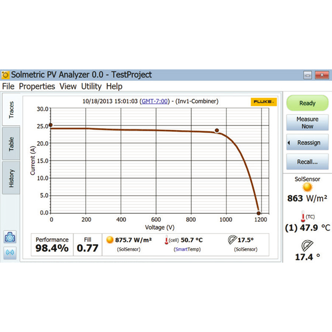Click the camera screenshot icon
Screen dimensions: 332x332
click(x=10, y=237)
